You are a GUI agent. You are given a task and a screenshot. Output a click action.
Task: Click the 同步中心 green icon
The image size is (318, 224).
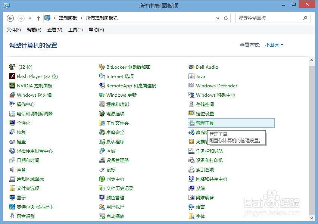(102, 179)
